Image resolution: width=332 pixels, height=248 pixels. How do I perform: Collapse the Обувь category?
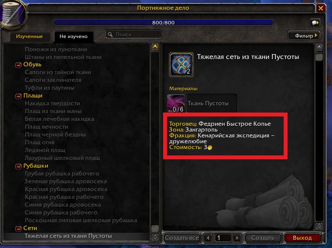click(18, 65)
